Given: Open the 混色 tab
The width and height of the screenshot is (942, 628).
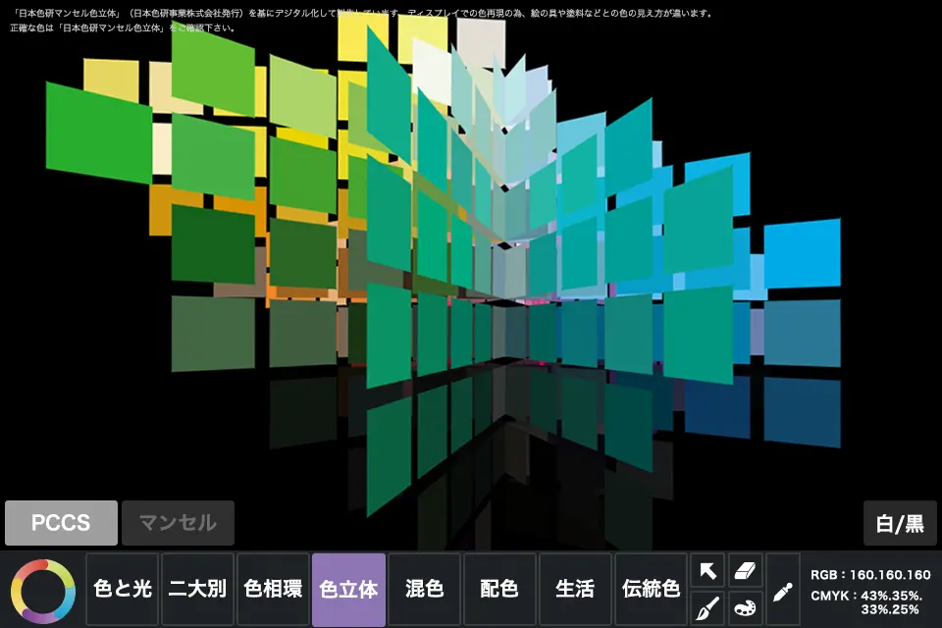Looking at the screenshot, I should (424, 590).
